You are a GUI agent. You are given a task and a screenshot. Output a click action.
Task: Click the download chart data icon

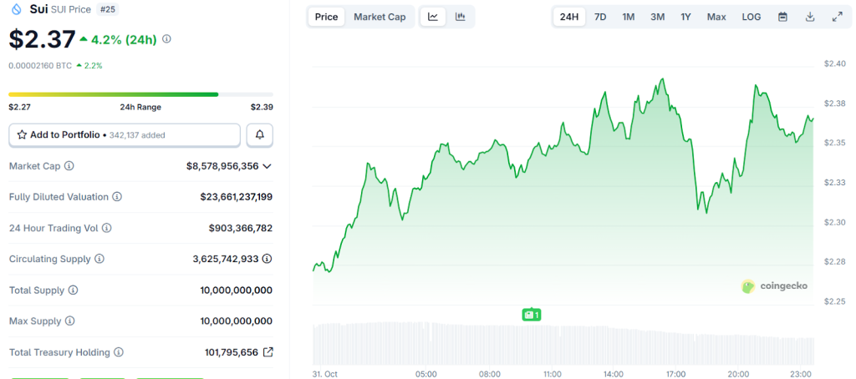(809, 17)
